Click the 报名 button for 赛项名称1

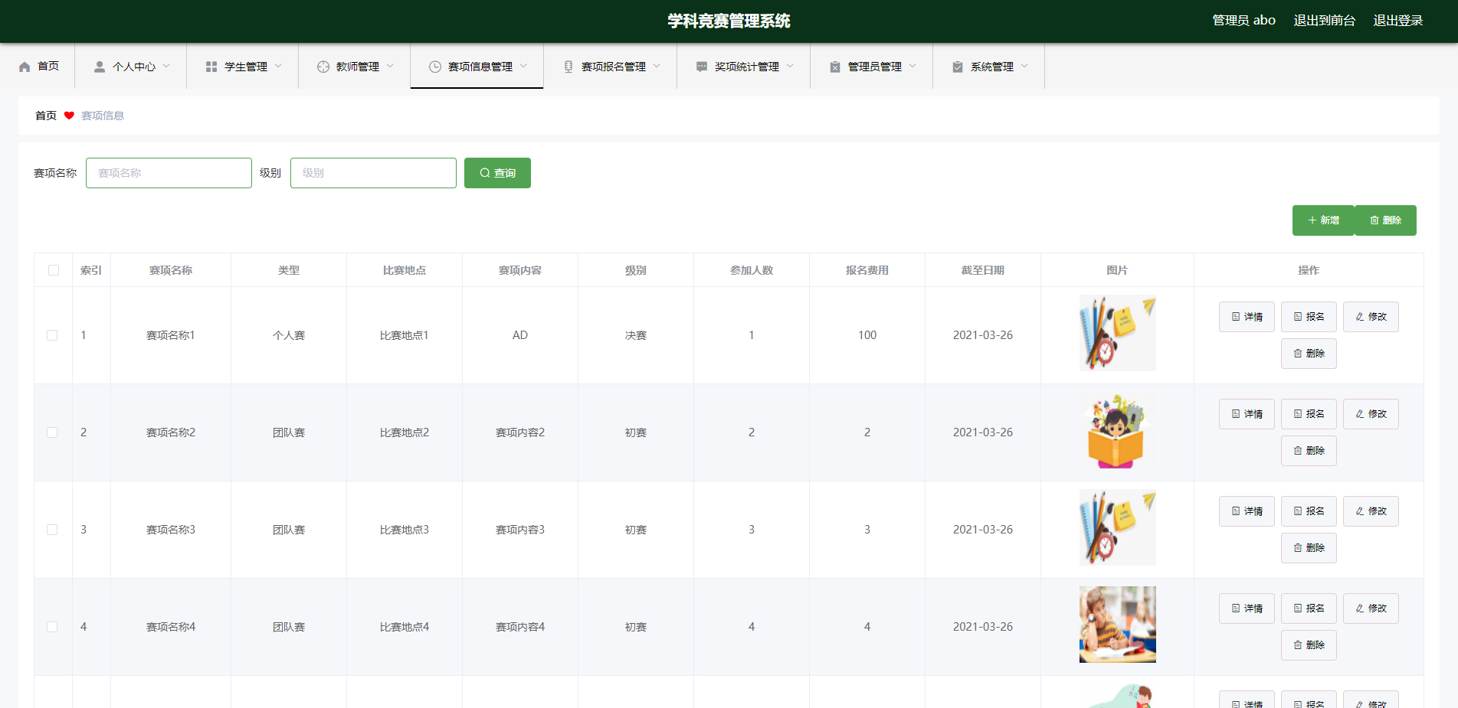click(1309, 317)
